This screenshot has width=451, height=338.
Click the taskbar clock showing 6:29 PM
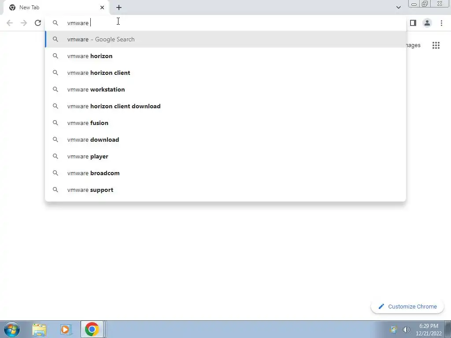429,330
